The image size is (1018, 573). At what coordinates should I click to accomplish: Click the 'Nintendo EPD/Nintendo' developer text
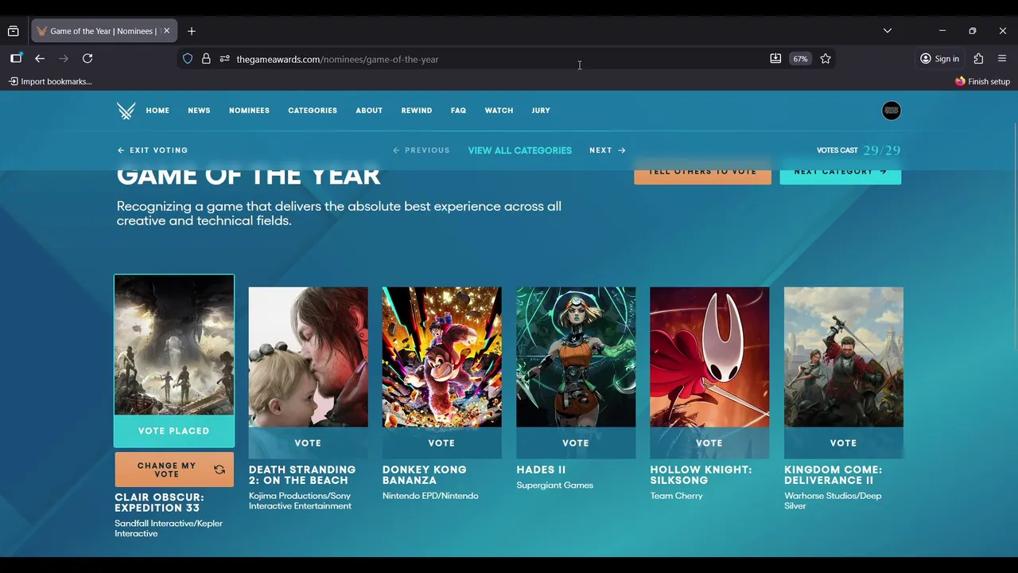coord(430,496)
